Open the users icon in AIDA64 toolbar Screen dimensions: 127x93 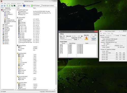(x=12, y=6)
